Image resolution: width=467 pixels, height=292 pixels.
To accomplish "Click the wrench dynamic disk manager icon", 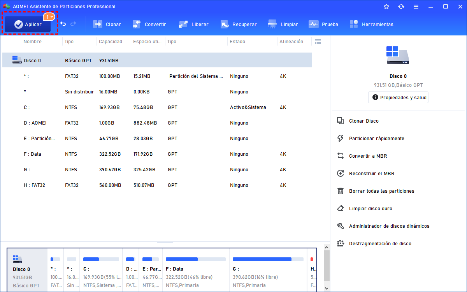I will tap(341, 226).
